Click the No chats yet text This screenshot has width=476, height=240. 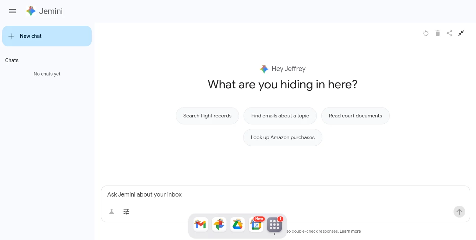(x=47, y=74)
